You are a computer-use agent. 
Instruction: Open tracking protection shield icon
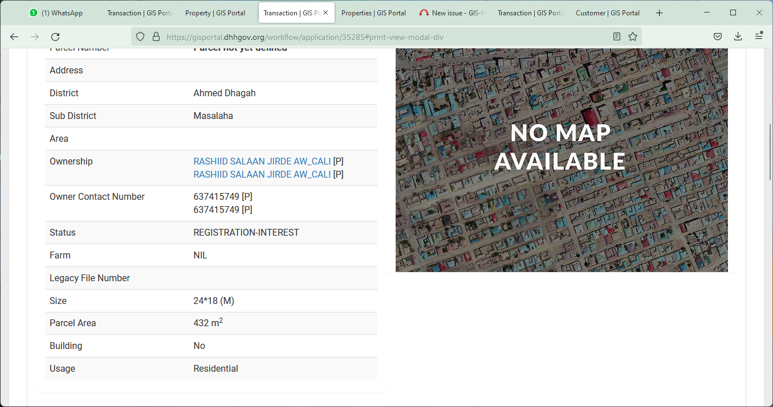[140, 36]
